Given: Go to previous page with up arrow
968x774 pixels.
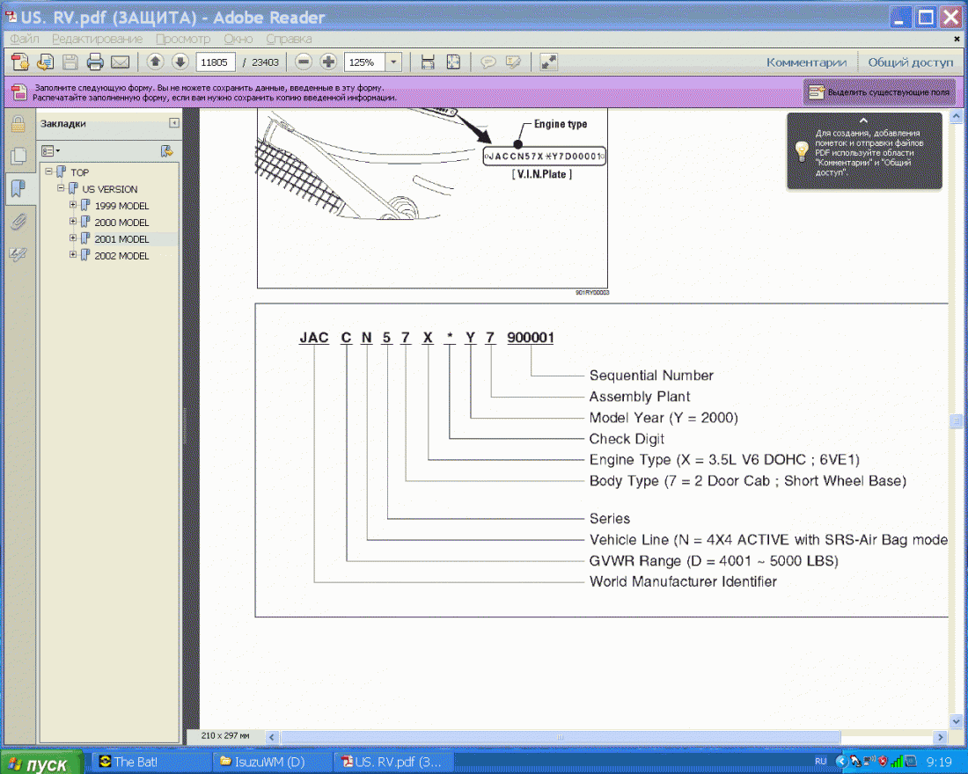Looking at the screenshot, I should click(x=156, y=62).
